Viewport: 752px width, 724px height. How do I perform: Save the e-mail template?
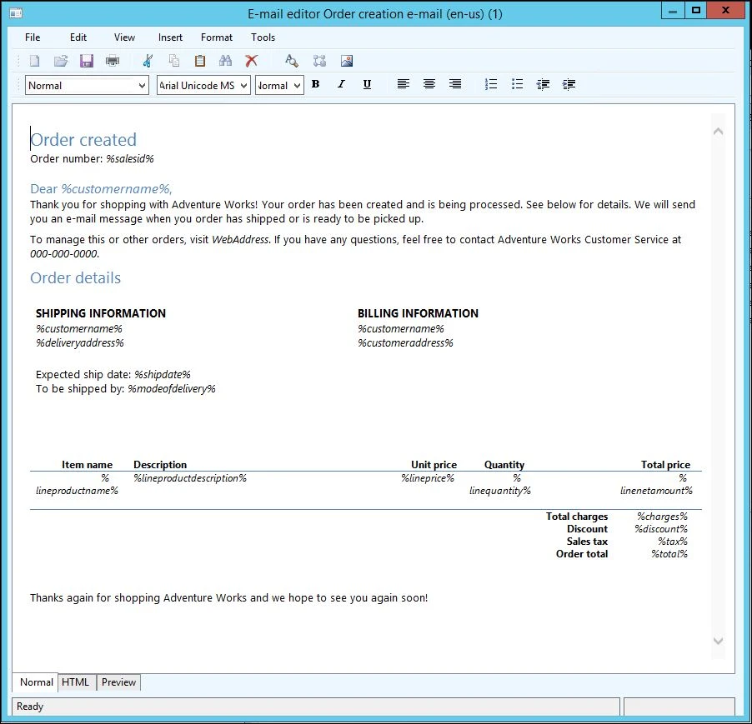(x=86, y=60)
